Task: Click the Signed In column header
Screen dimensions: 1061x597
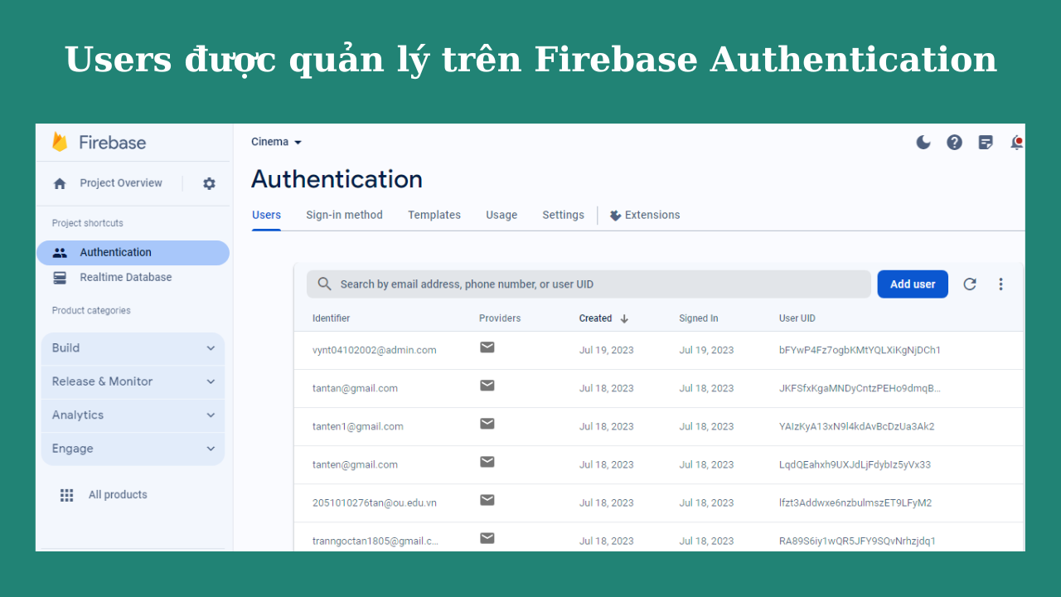Action: 699,318
